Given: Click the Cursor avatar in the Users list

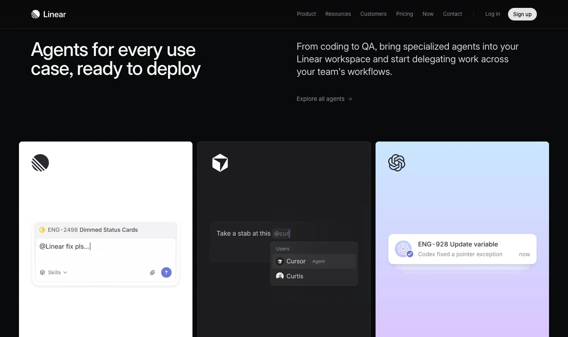Looking at the screenshot, I should coord(280,261).
